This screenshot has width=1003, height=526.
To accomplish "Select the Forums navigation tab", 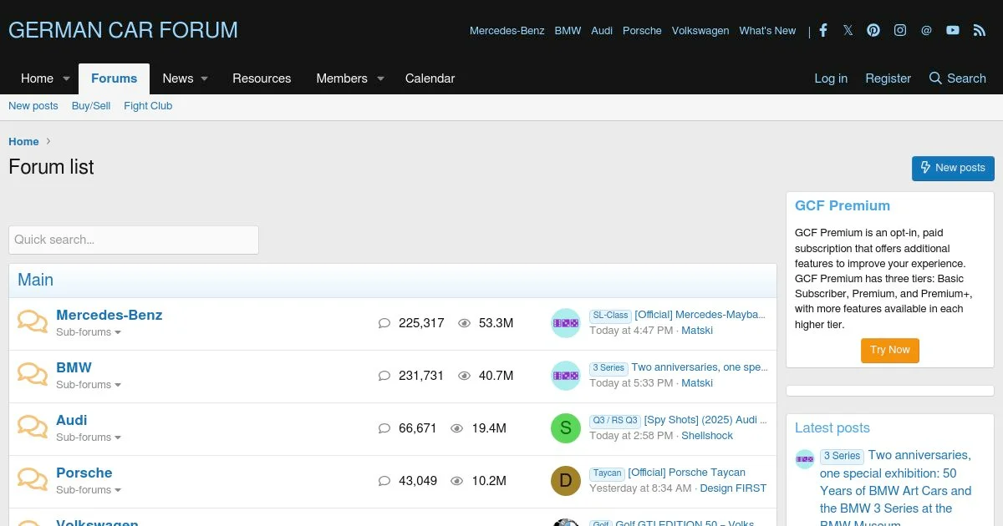I will click(114, 78).
